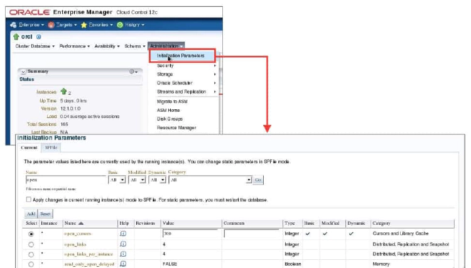Select the open_links_per_instance radio button
The width and height of the screenshot is (471, 268).
point(31,254)
